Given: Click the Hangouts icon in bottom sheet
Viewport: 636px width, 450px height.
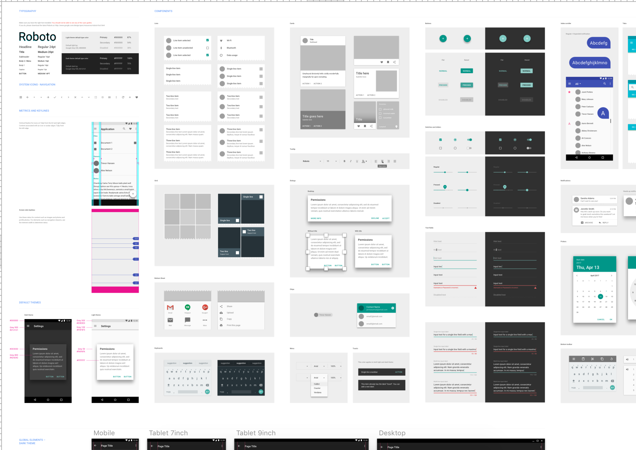Looking at the screenshot, I should pyautogui.click(x=187, y=307).
